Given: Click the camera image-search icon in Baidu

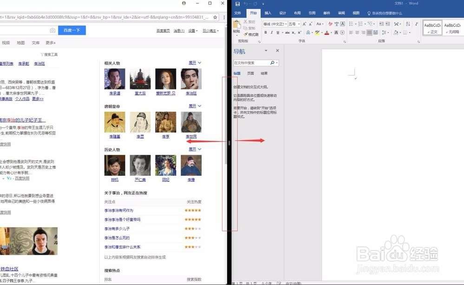Looking at the screenshot, I should 52,30.
